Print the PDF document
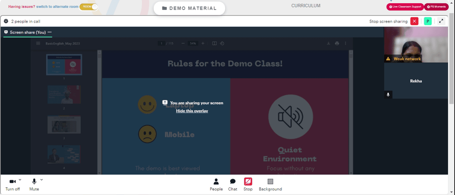 pos(337,44)
